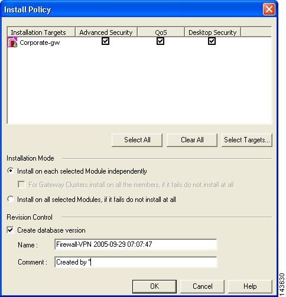
Task: Uncheck Advanced Security for Corporate-gw
Action: click(x=105, y=41)
